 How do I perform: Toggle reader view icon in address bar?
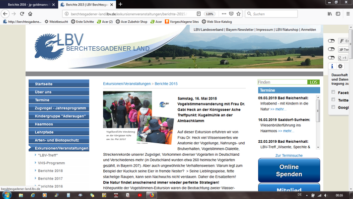(x=199, y=14)
